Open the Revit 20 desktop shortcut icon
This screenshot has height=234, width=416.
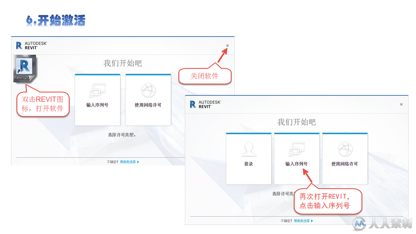pyautogui.click(x=25, y=69)
